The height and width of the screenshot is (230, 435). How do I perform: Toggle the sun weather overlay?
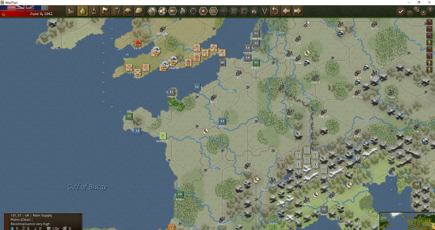tap(204, 11)
